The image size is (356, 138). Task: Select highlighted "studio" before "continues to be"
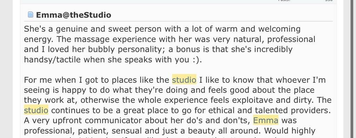[x=36, y=110]
